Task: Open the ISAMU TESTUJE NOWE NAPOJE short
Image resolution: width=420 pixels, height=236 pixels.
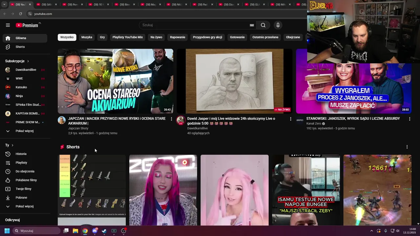Action: pos(306,190)
